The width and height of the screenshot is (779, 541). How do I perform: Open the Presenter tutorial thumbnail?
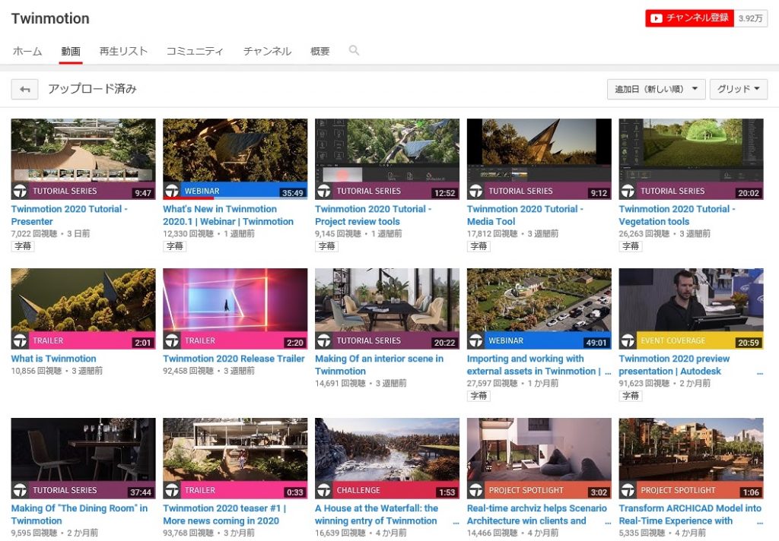pos(84,159)
